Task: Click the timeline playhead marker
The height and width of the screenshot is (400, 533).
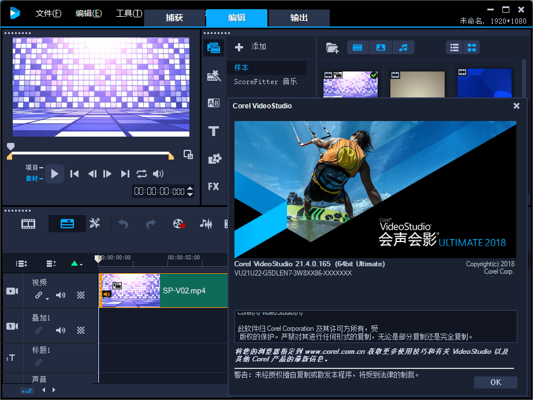Action: 98,259
